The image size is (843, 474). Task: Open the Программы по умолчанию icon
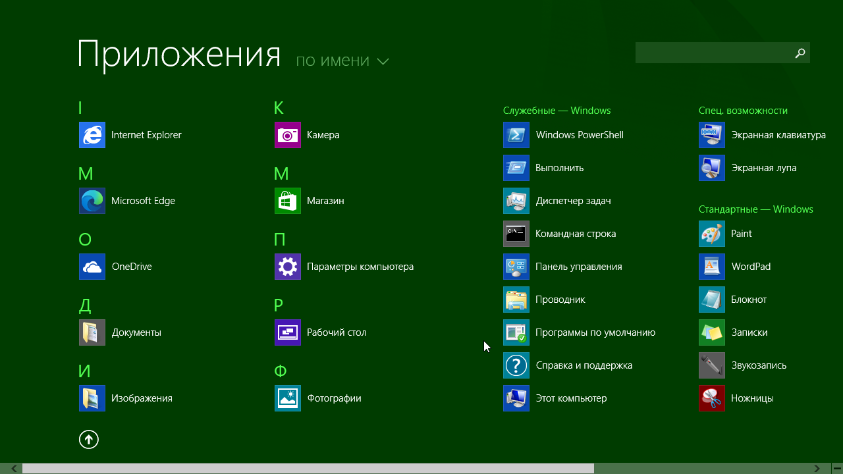tap(516, 332)
